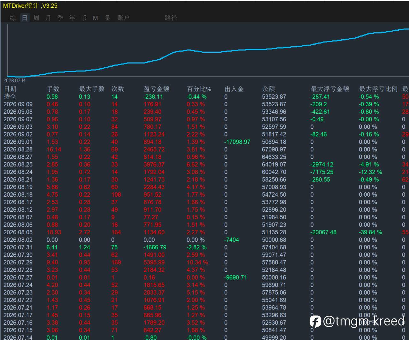Select the 日 daily tab
This screenshot has height=340, width=409.
point(25,18)
